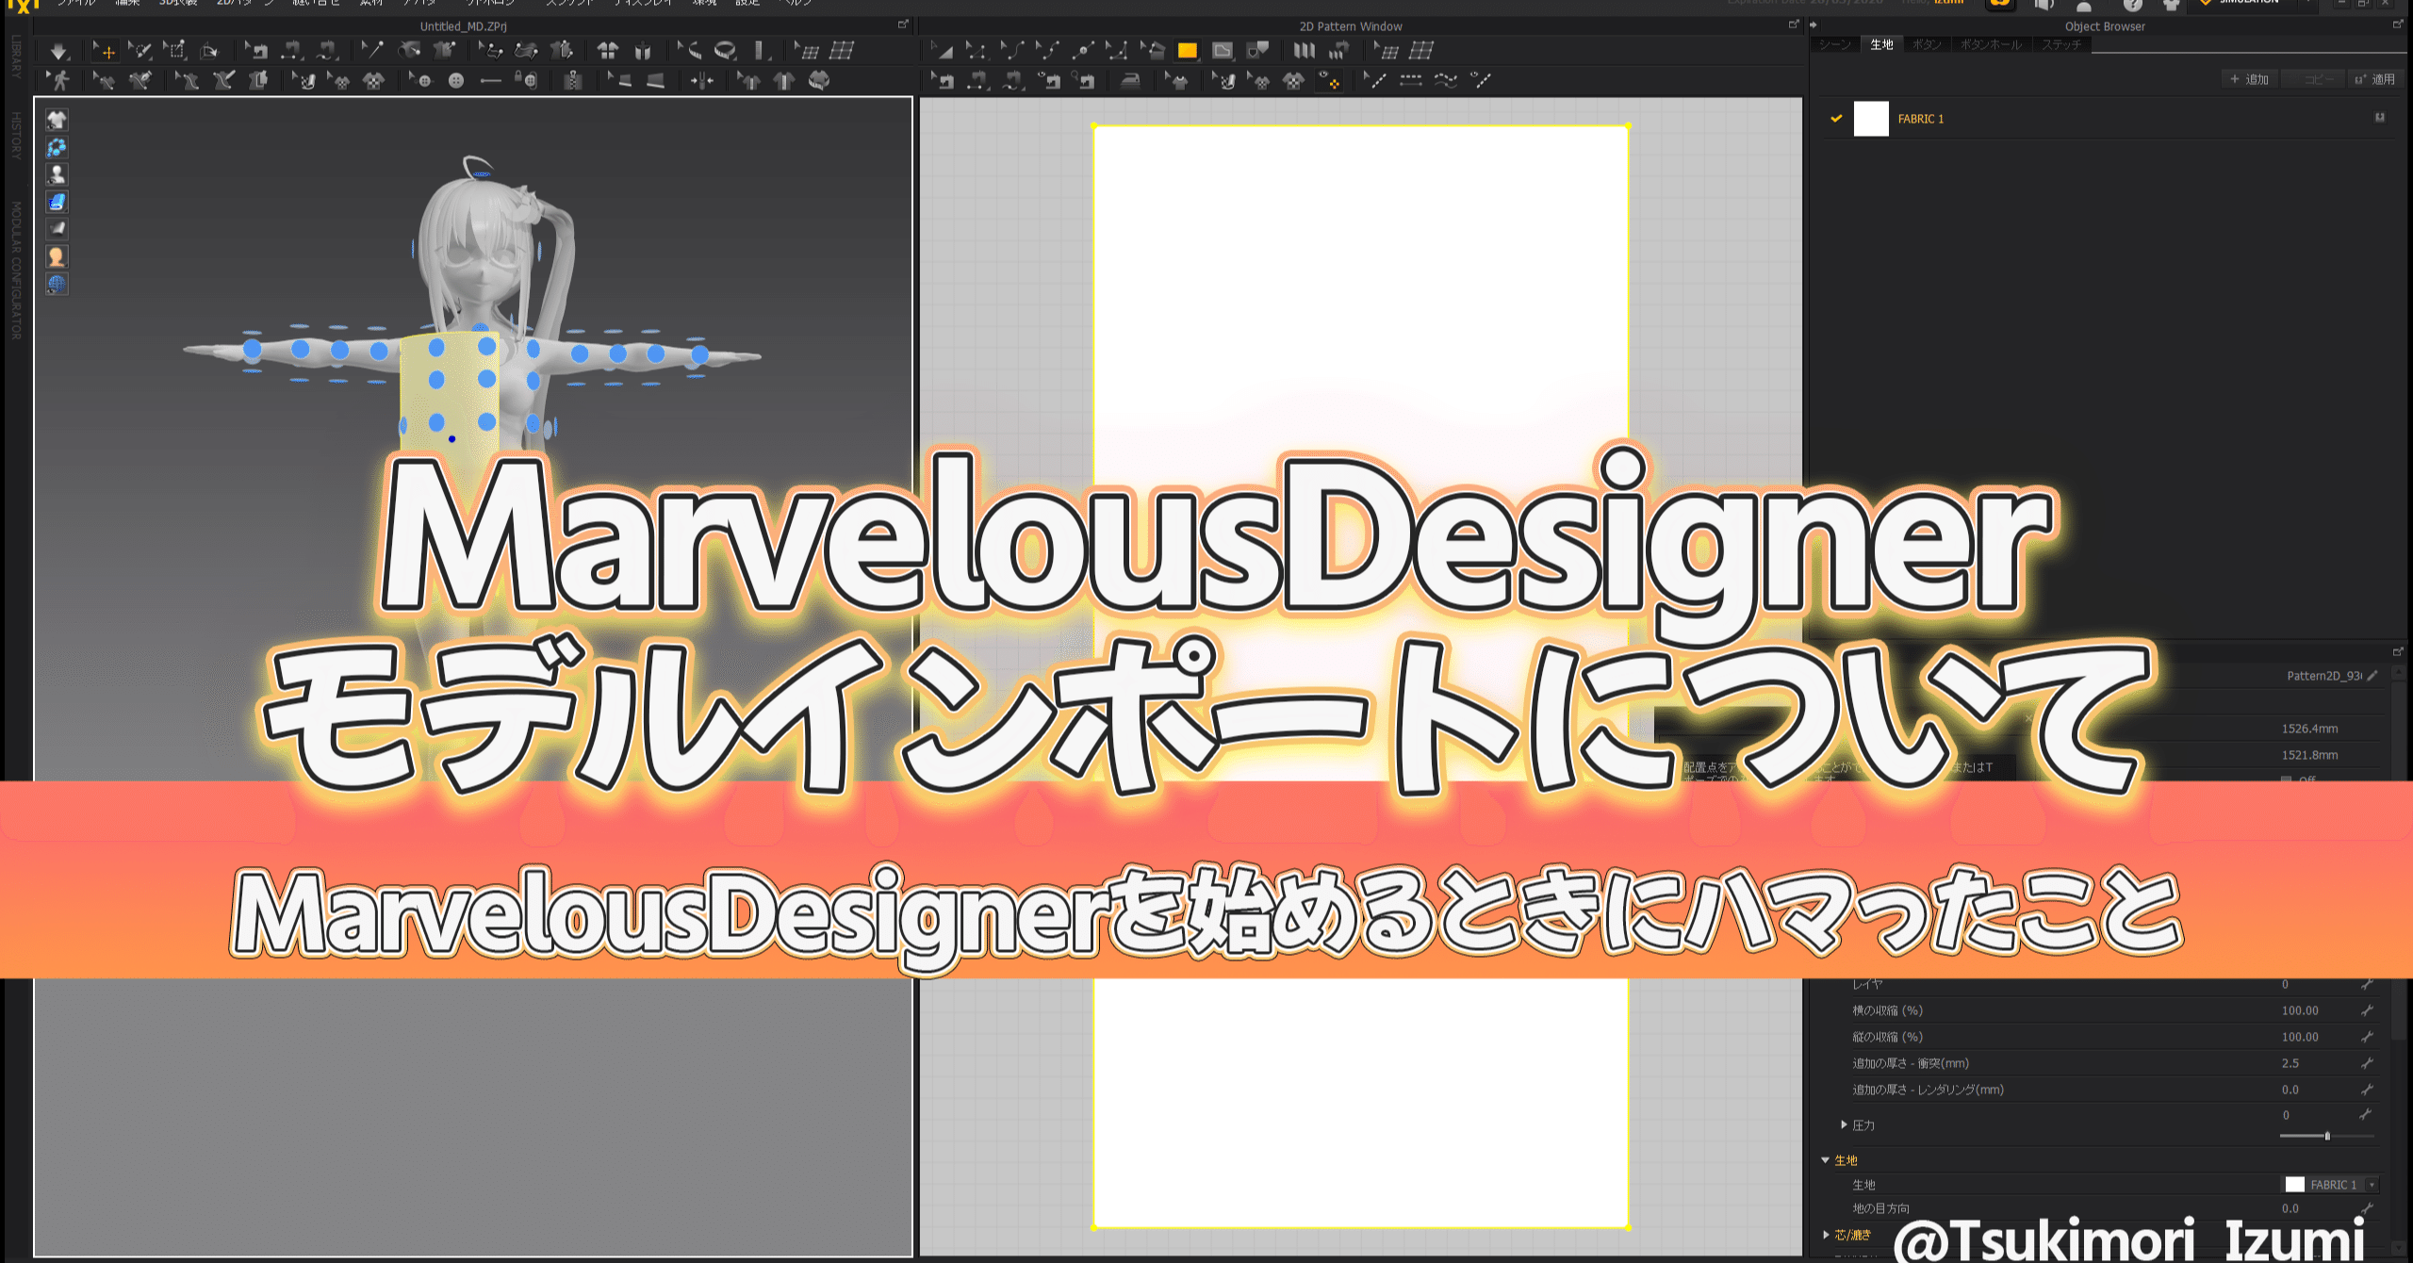This screenshot has height=1263, width=2413.
Task: Select the Rectangle pattern tool in 2D toolbar
Action: pyautogui.click(x=1188, y=51)
